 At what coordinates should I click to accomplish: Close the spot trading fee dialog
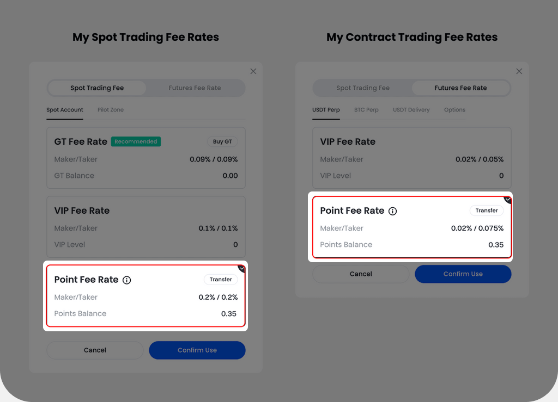pyautogui.click(x=253, y=71)
